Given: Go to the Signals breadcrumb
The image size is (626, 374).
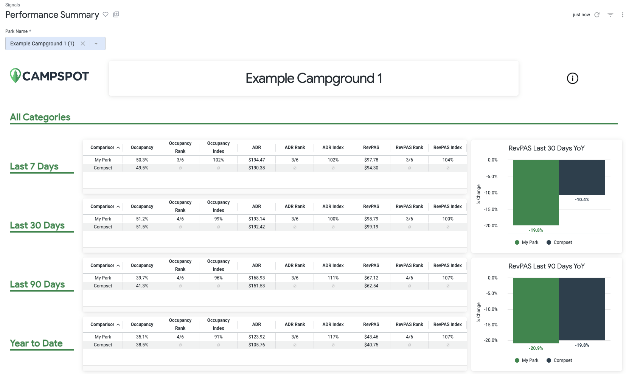Looking at the screenshot, I should point(12,5).
